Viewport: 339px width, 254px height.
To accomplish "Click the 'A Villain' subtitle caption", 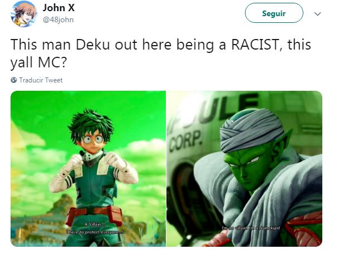I will tap(95, 224).
